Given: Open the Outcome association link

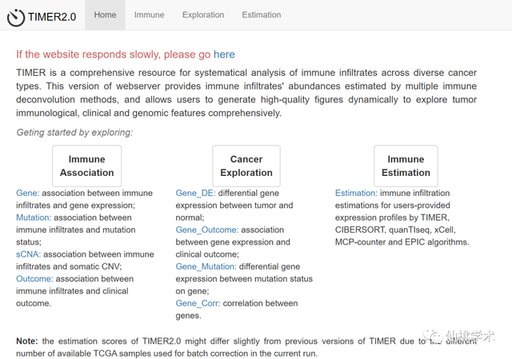Looking at the screenshot, I should tap(34, 279).
